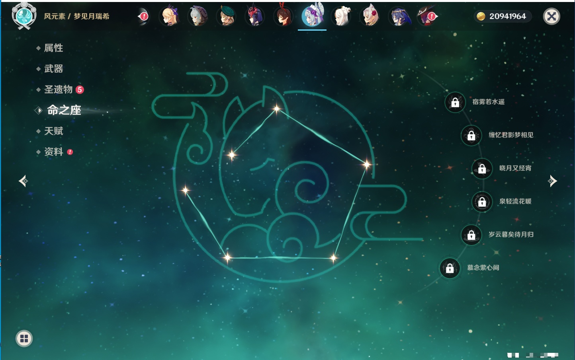Image resolution: width=575 pixels, height=360 pixels.
Task: Open the 资料 profile tab
Action: tap(54, 152)
